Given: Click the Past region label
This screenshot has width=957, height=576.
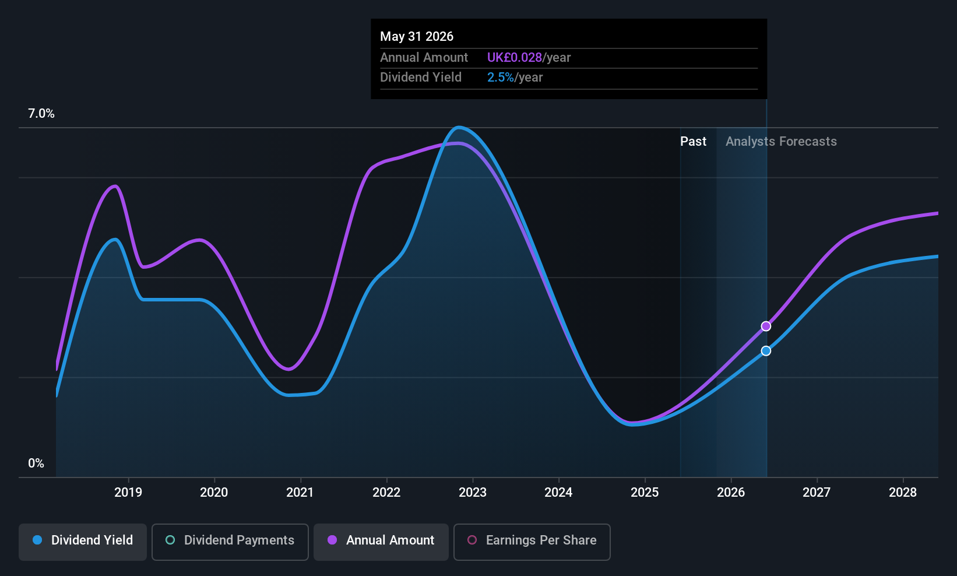Looking at the screenshot, I should (x=693, y=141).
